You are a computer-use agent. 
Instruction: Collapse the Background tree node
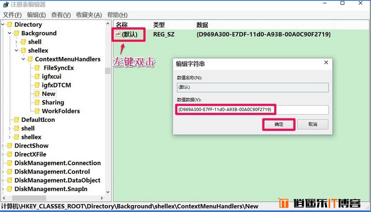tap(9, 33)
